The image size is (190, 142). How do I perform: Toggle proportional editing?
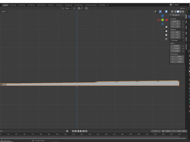tap(86, 8)
